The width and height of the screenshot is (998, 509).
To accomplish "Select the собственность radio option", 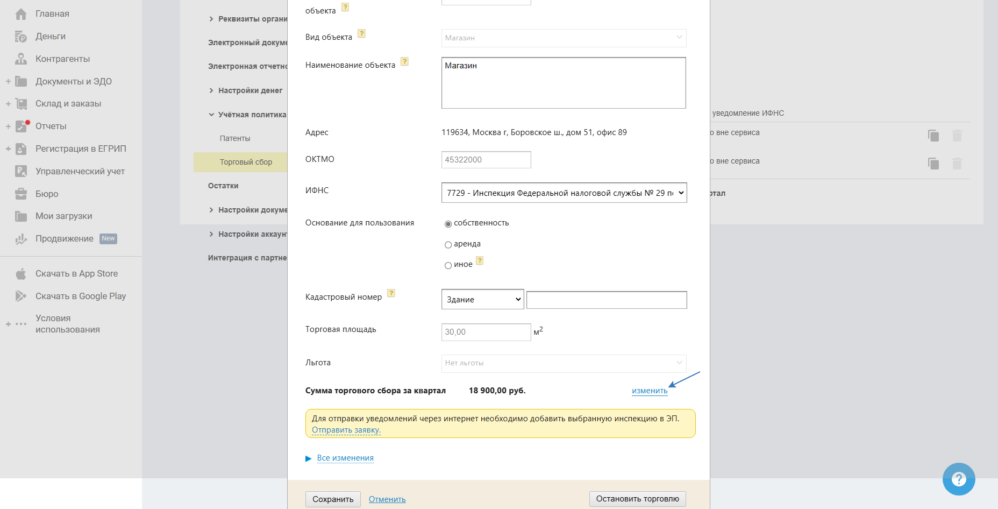I will tap(448, 224).
